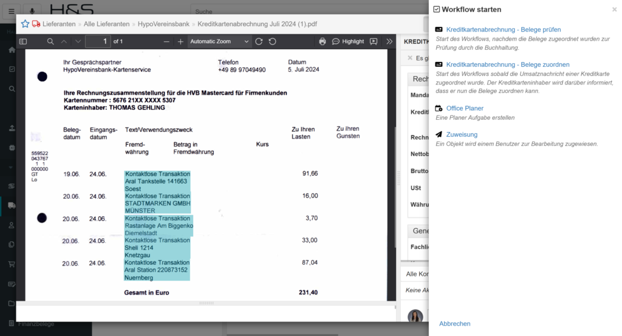Viewport: 622px width, 336px height.
Task: Open the tasks checkbox sidebar icon
Action: [x=12, y=69]
